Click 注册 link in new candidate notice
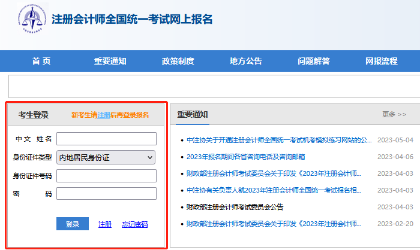 click(104, 115)
